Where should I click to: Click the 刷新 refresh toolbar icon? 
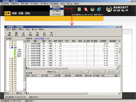[x=9, y=33]
